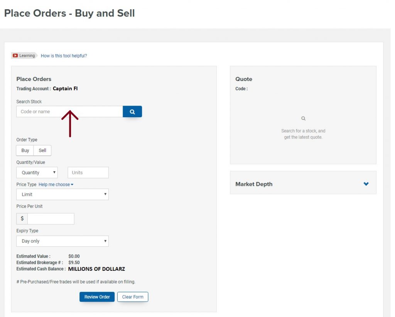Expand Market Depth with the chevron
The height and width of the screenshot is (317, 395).
[x=366, y=184]
